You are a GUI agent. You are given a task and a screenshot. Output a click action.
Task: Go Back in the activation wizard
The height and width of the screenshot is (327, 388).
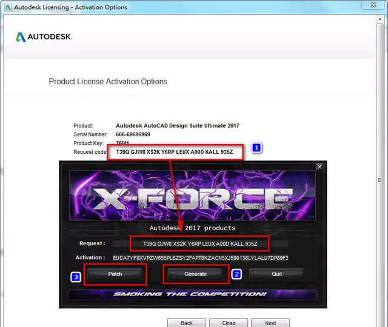pos(187,323)
